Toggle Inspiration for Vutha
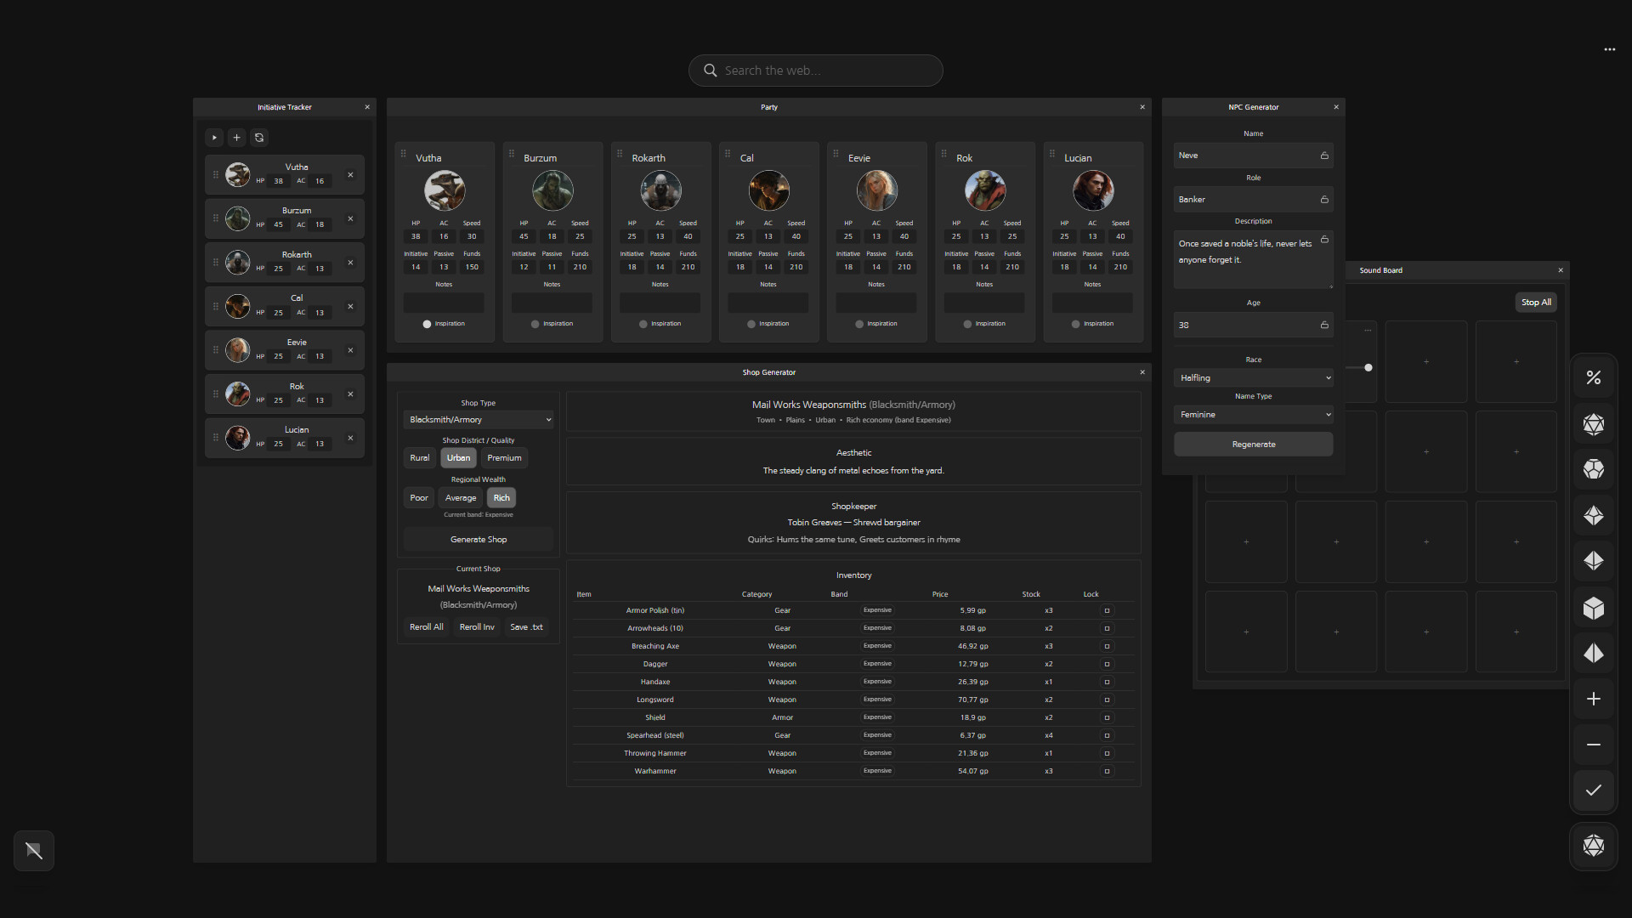 [427, 324]
